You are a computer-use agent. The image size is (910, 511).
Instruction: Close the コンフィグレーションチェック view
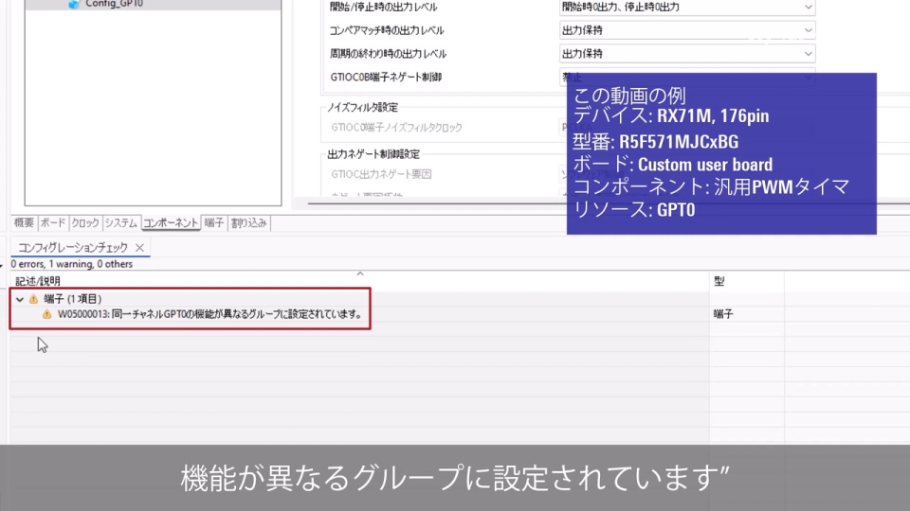click(139, 247)
